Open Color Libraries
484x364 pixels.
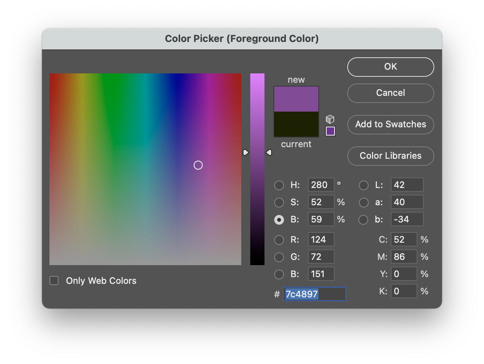(390, 156)
